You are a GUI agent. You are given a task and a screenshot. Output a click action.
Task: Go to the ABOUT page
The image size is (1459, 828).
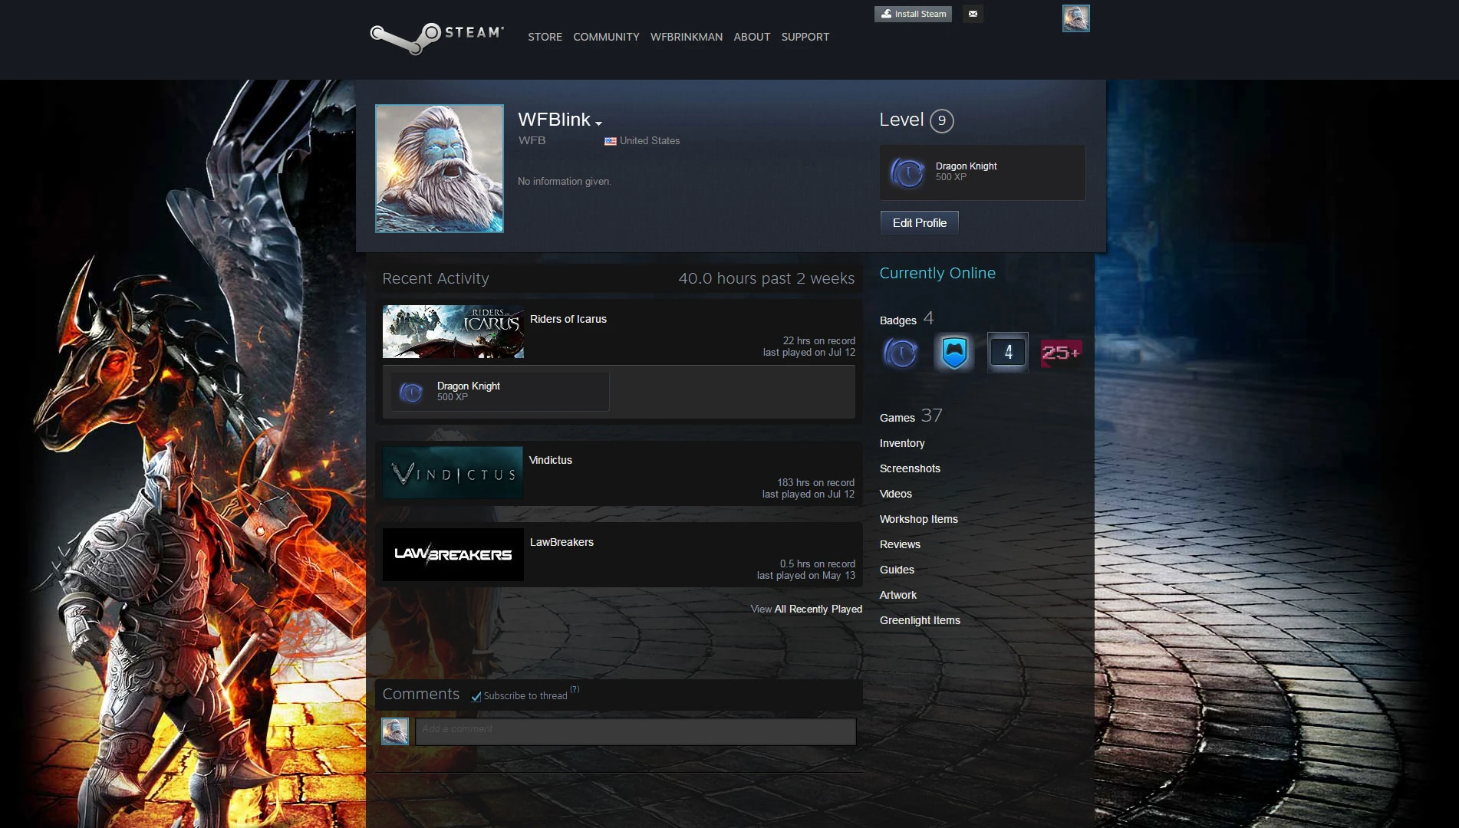coord(752,37)
